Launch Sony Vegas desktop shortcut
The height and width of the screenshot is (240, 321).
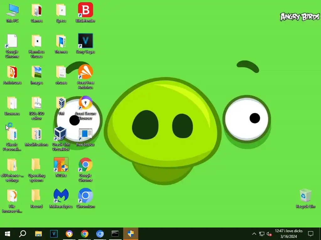(x=85, y=44)
